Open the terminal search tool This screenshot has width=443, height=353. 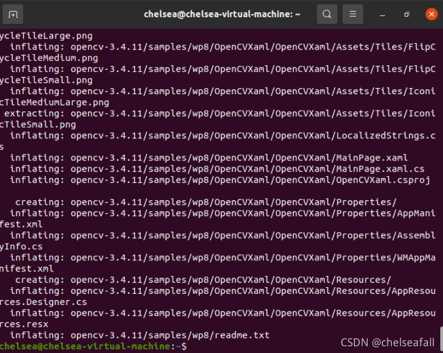(327, 14)
